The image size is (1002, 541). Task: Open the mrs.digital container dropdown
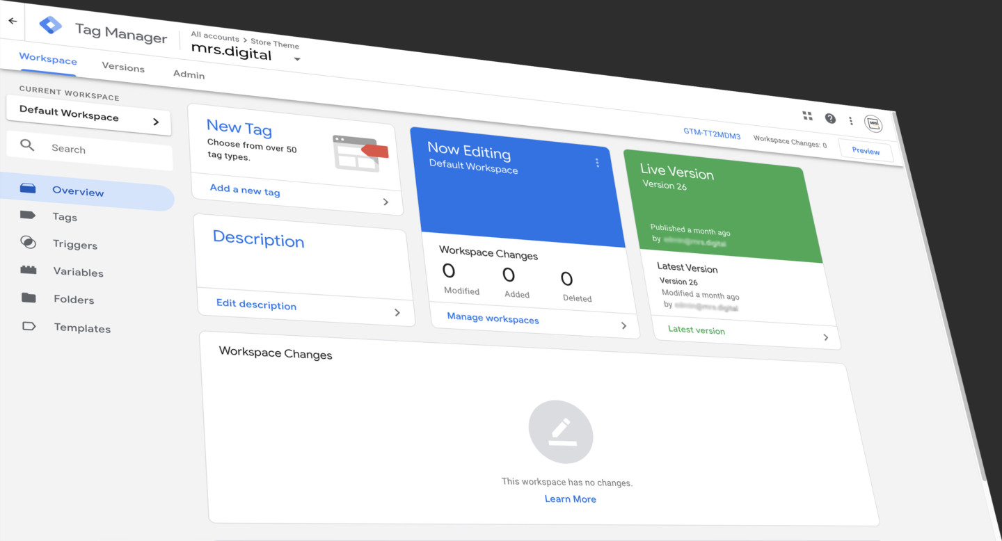pyautogui.click(x=297, y=59)
